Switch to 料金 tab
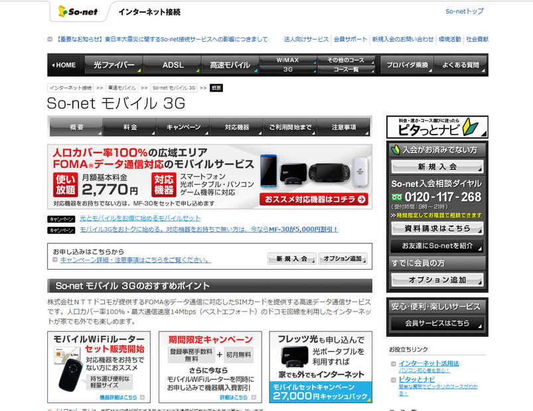Screen dimensions: 533x411 (x=130, y=127)
